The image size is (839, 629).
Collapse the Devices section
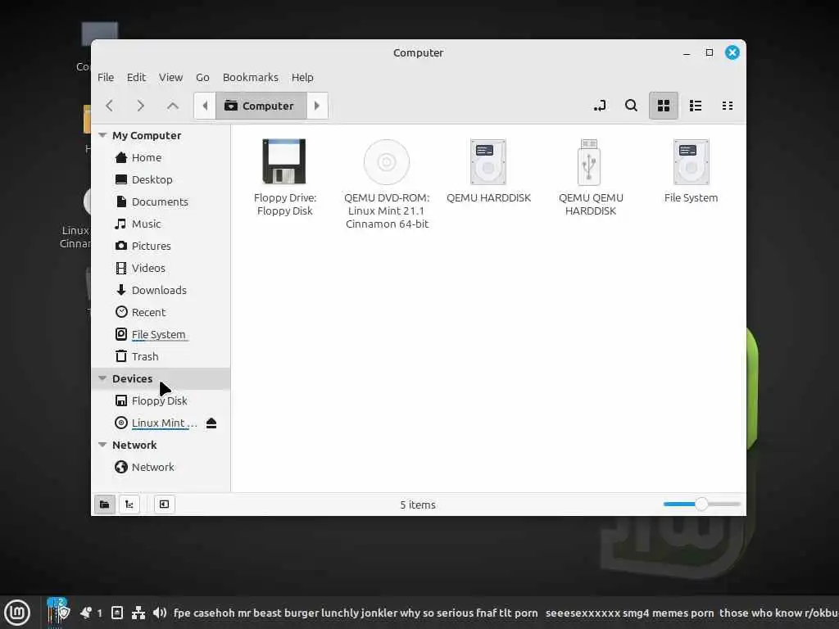click(102, 378)
